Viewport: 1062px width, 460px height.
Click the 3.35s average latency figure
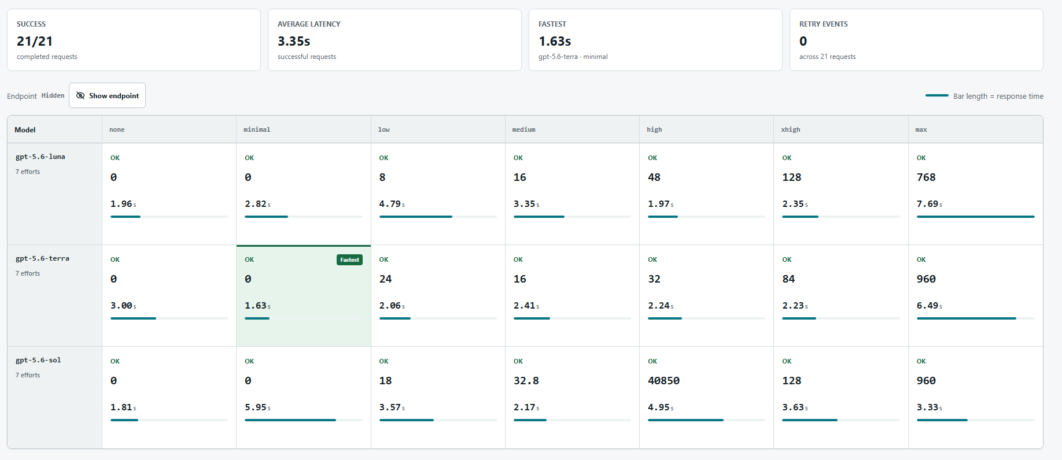click(294, 41)
